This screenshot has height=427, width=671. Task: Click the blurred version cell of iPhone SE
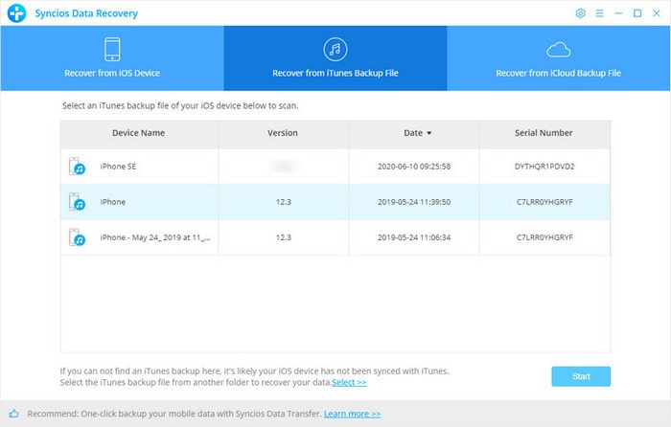[x=284, y=166]
